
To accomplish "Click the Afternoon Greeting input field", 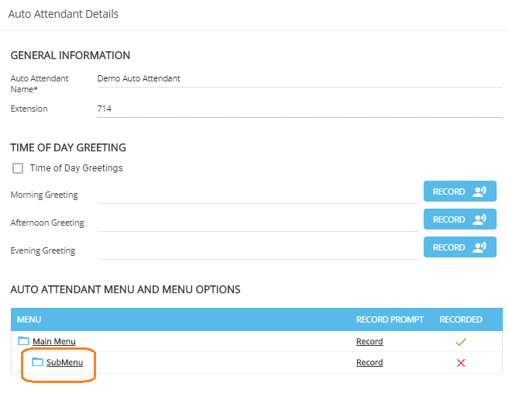I will click(257, 223).
